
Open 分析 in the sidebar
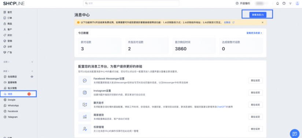coord(8,46)
